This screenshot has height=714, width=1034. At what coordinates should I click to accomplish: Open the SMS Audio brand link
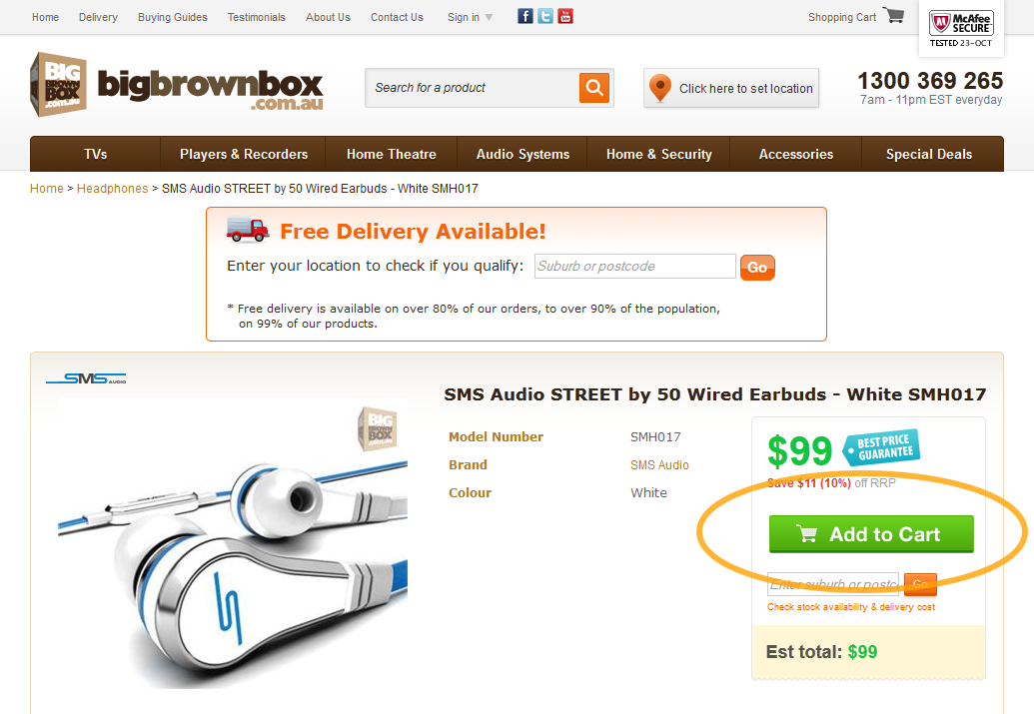(x=659, y=465)
